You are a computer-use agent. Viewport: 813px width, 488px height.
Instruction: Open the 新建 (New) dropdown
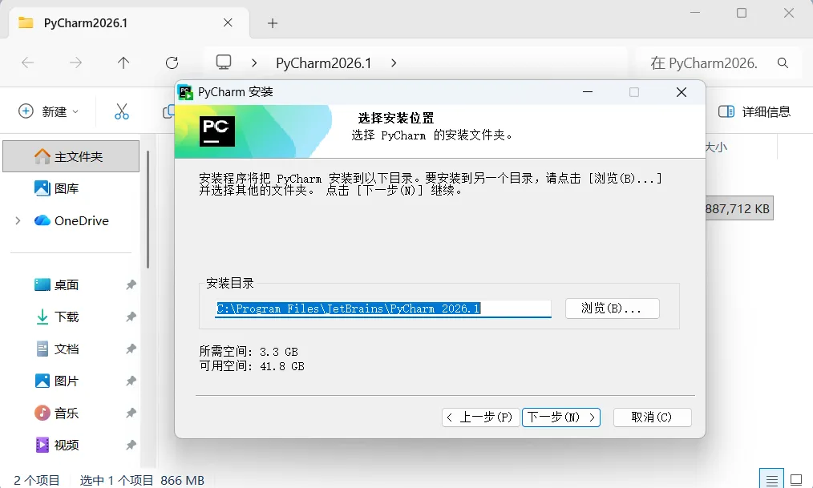pos(48,111)
